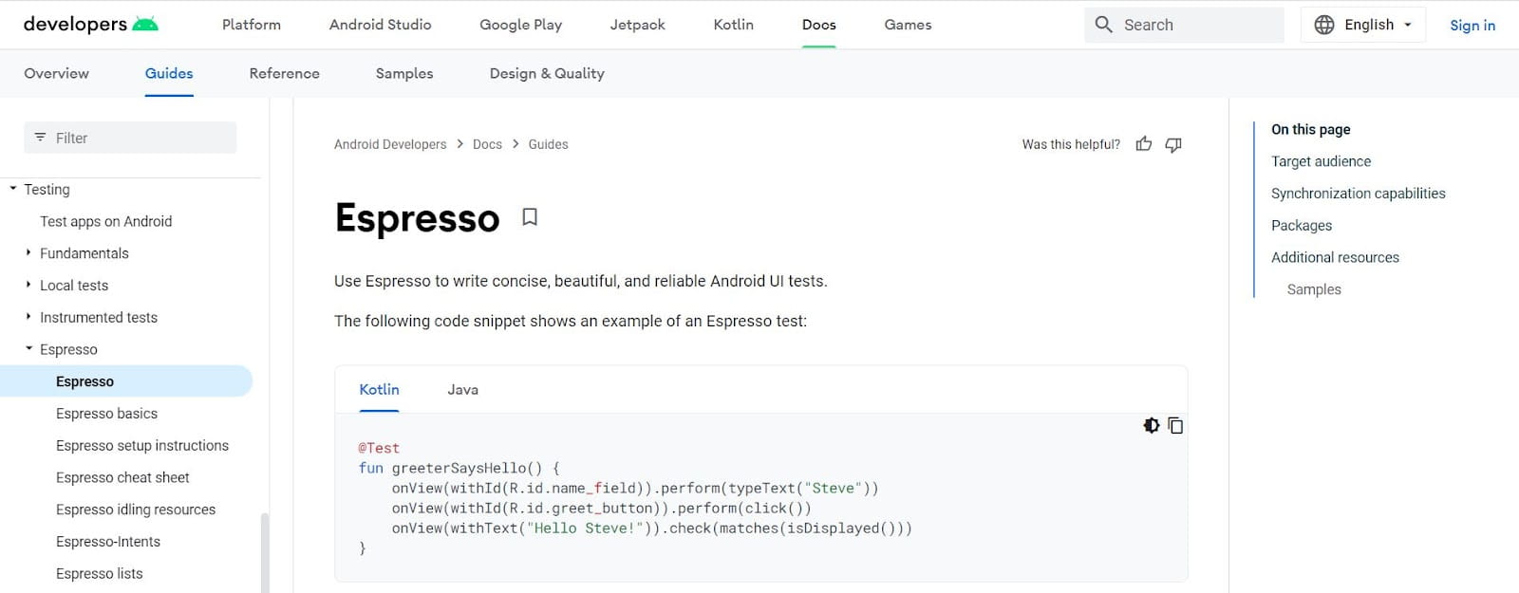Copy the code snippet
Screen dimensions: 1519x593
tap(1175, 425)
